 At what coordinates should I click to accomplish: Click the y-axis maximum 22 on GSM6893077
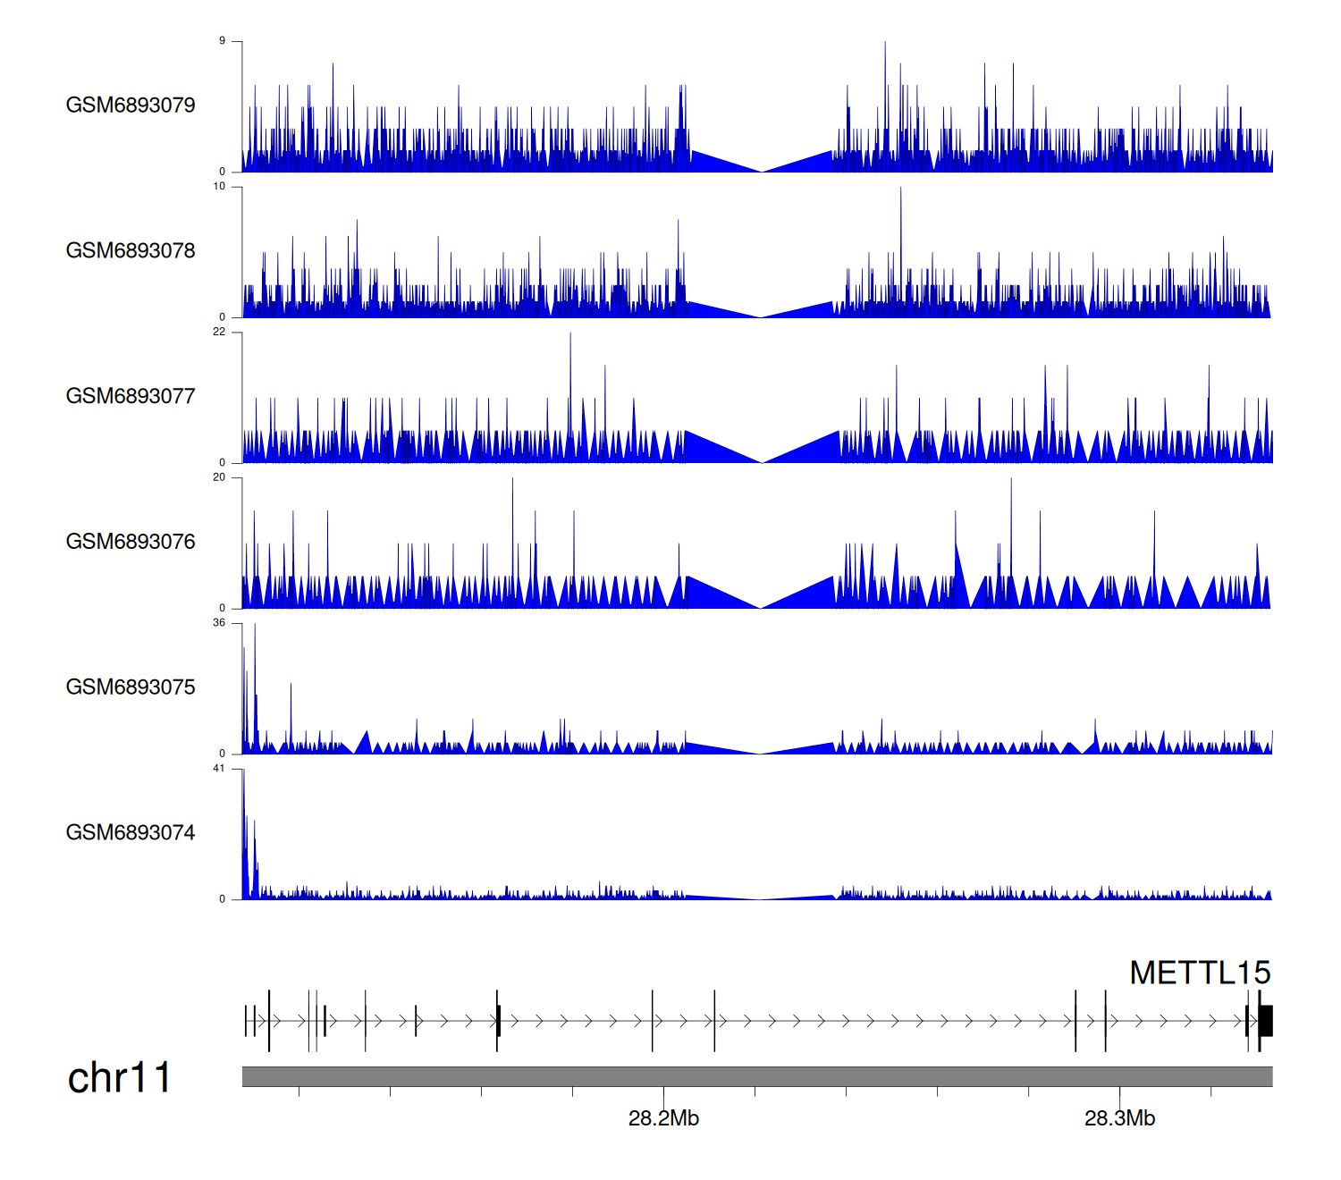[219, 332]
